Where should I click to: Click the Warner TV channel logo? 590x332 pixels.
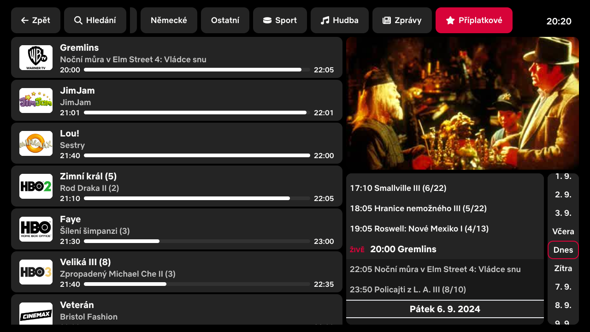36,58
